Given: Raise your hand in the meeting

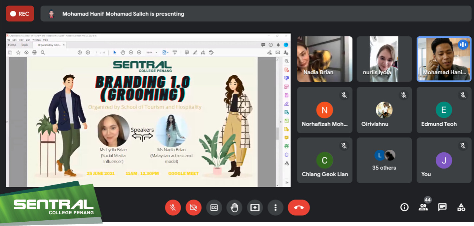Looking at the screenshot, I should [235, 208].
